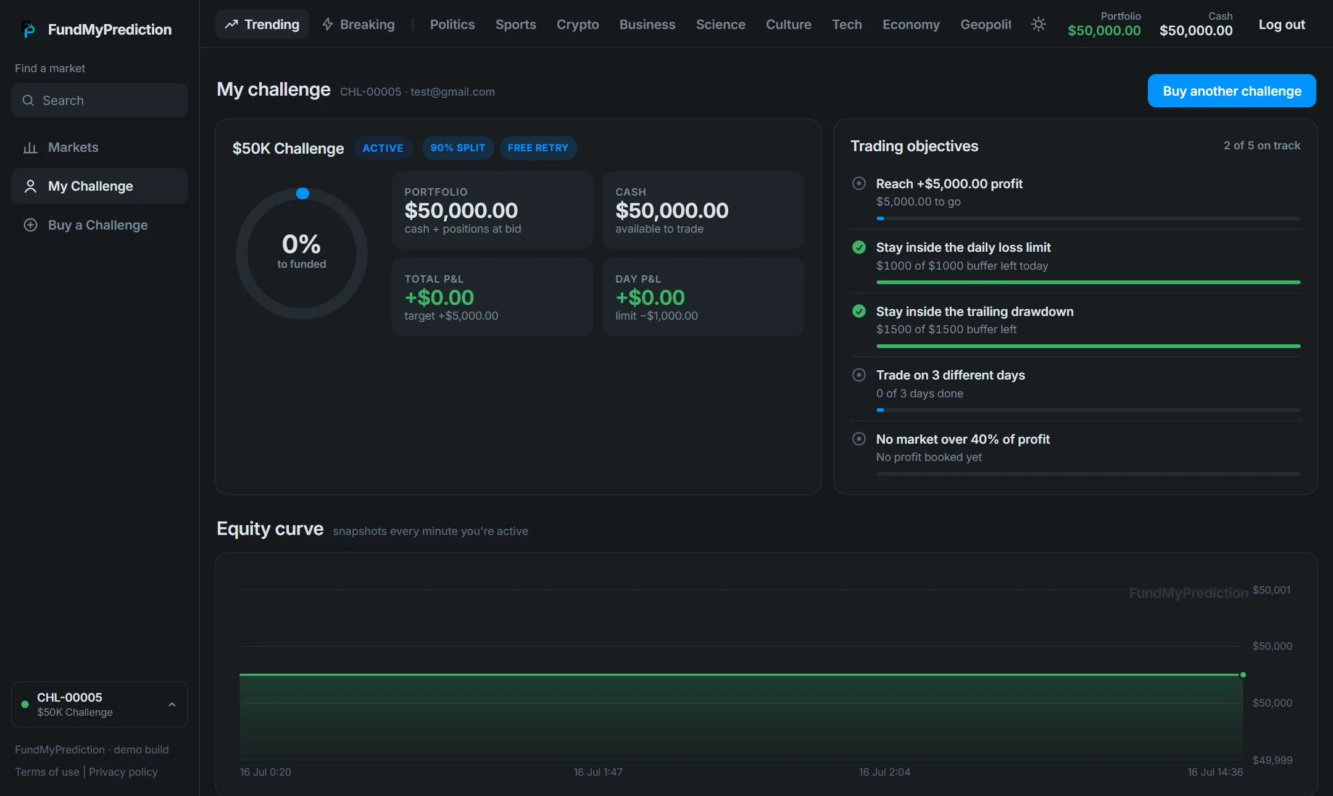Click 'CHL-00005 · test@gmail.com' header text

[417, 92]
